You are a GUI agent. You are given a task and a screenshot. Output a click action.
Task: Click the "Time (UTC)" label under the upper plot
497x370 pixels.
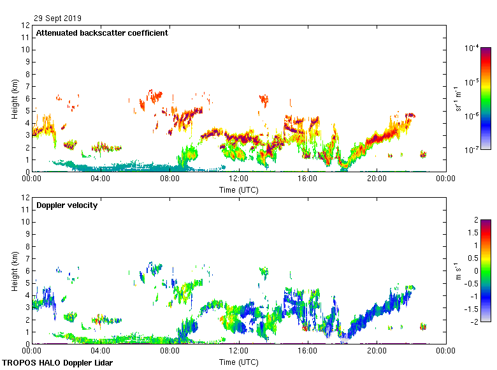point(239,190)
